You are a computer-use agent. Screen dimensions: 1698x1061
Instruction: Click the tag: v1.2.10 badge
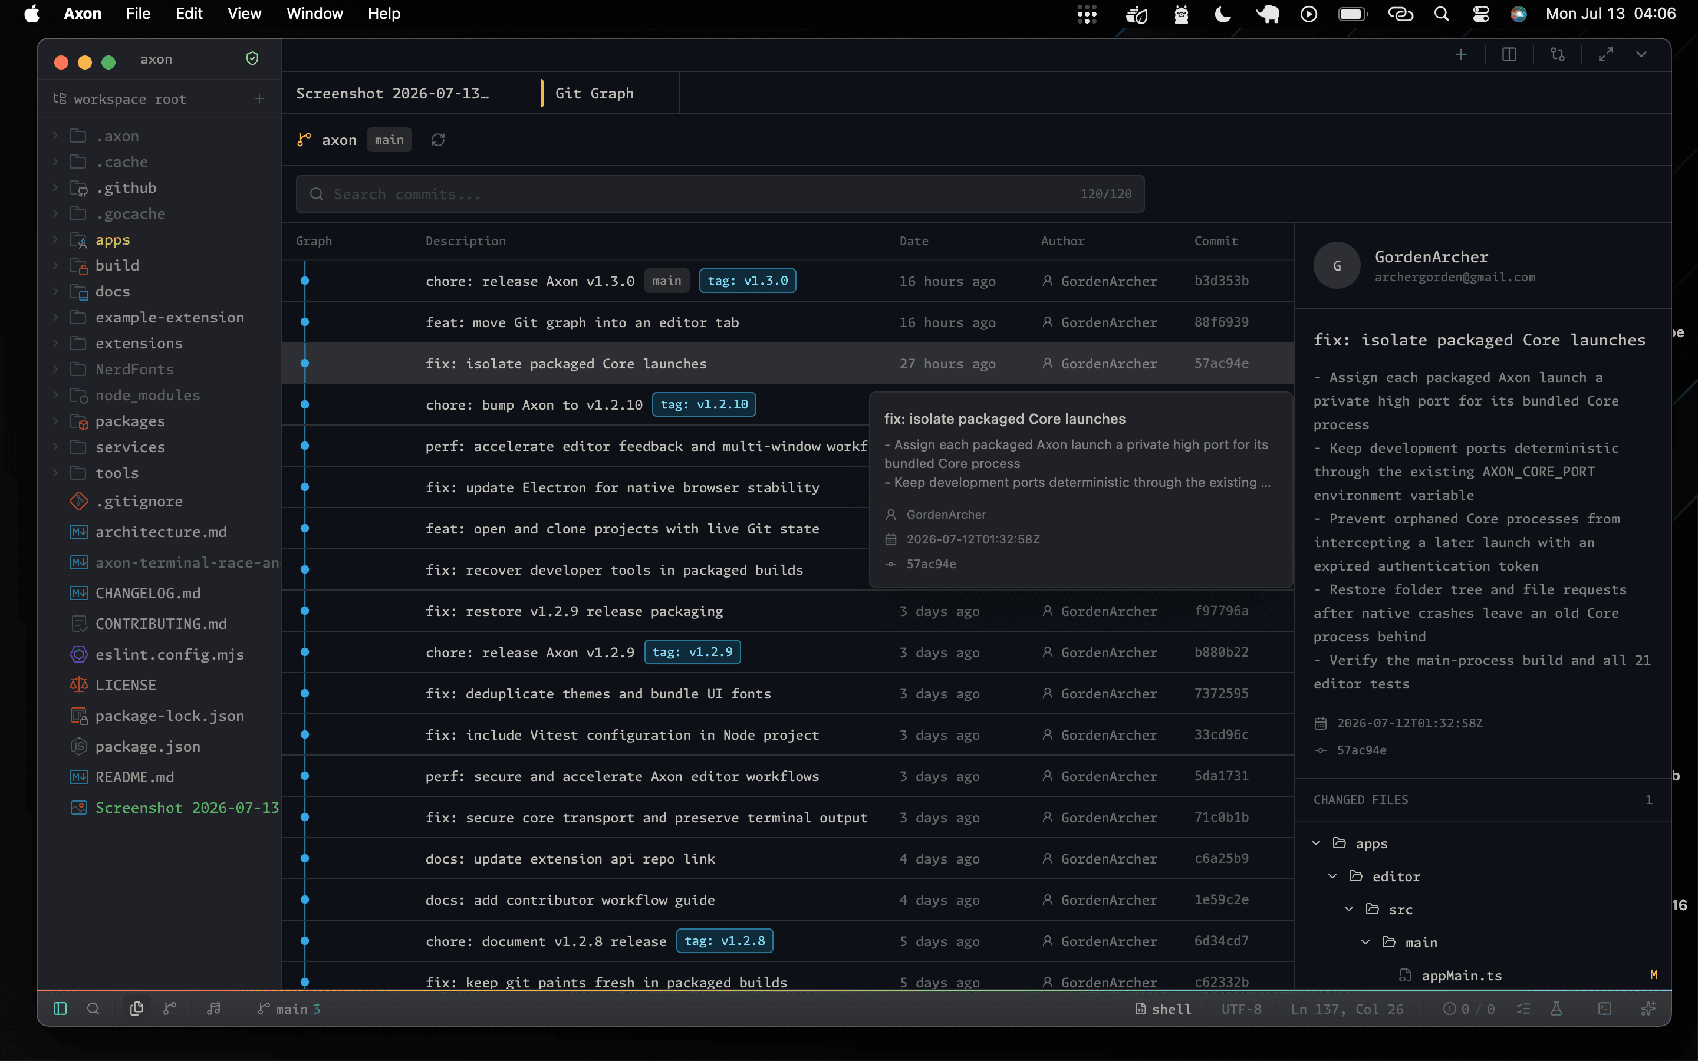tap(704, 404)
